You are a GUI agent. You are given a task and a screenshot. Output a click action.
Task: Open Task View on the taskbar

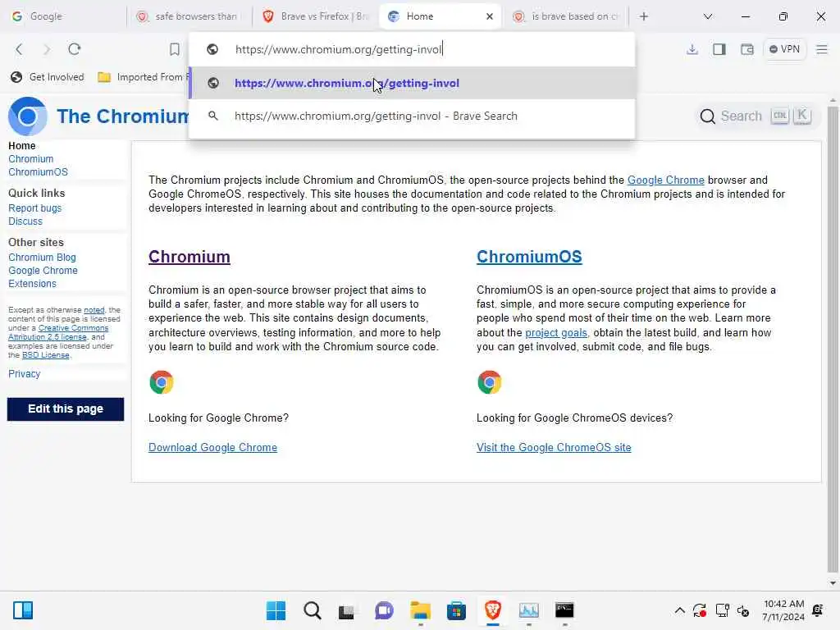point(347,610)
